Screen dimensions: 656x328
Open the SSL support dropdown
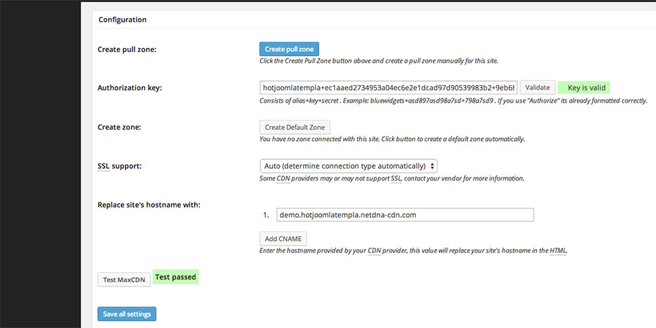[x=348, y=166]
